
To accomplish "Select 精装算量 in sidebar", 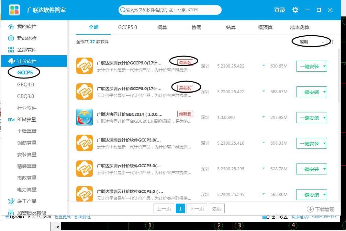I will [x=27, y=166].
